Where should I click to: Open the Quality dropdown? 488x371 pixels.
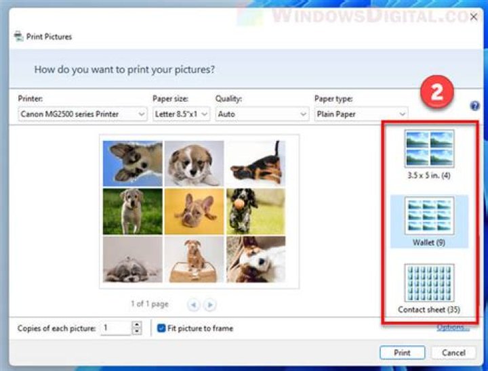[x=262, y=114]
